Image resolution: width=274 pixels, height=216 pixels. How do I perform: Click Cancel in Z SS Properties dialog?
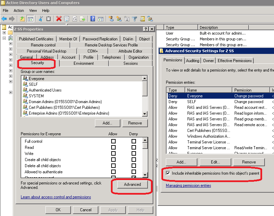coord(85,210)
